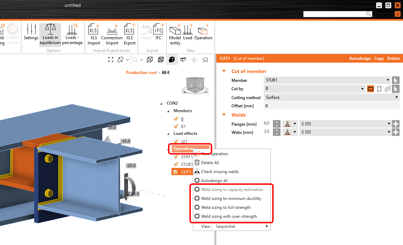This screenshot has height=245, width=403.
Task: Click the Offset [mm] input field
Action: coord(332,106)
